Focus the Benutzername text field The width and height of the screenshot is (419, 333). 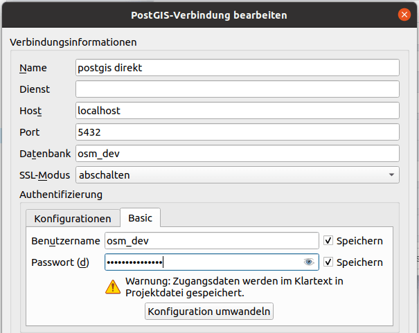click(x=211, y=241)
